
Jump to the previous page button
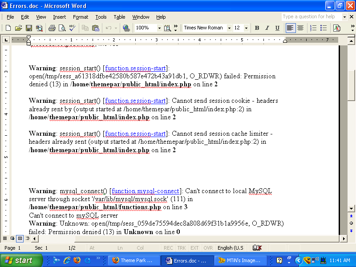click(x=351, y=216)
